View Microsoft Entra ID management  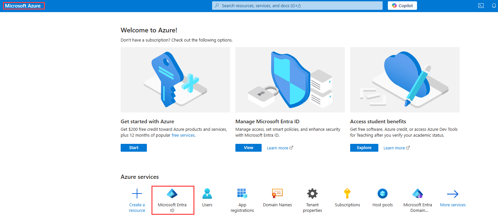pyautogui.click(x=248, y=147)
